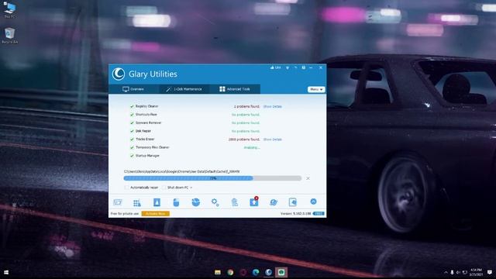Screen dimensions: 496x279
Task: Open the Overview tab
Action: coord(133,89)
